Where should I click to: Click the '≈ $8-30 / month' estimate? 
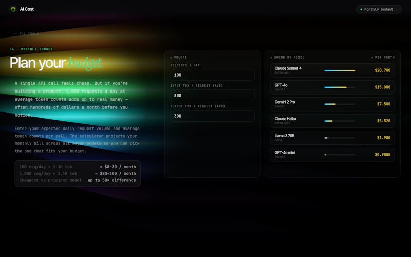(x=118, y=167)
